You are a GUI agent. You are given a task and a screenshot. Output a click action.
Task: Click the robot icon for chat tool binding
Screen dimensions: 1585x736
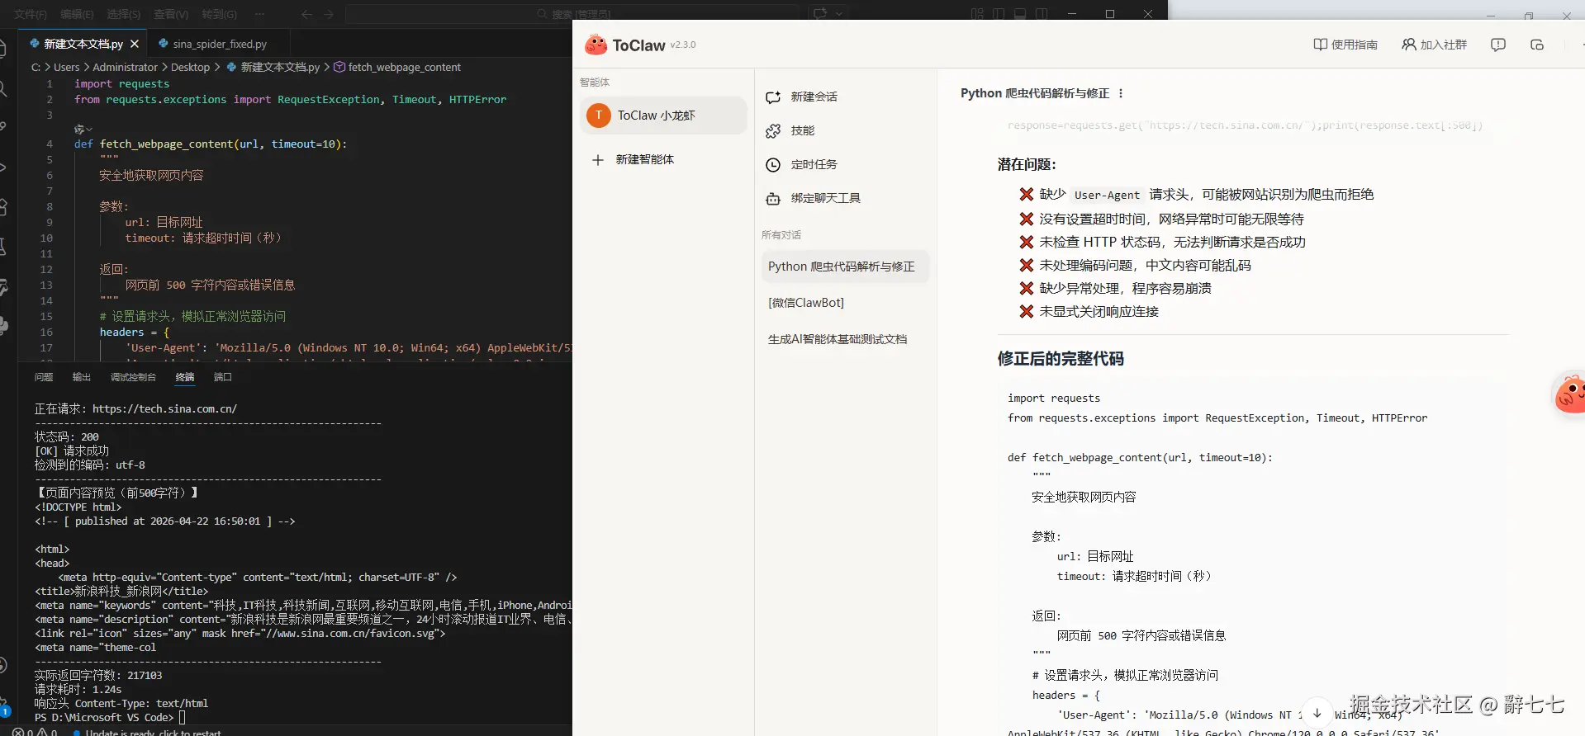[x=773, y=199]
